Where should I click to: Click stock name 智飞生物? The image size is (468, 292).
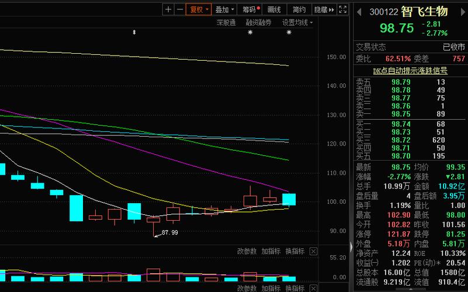point(424,12)
